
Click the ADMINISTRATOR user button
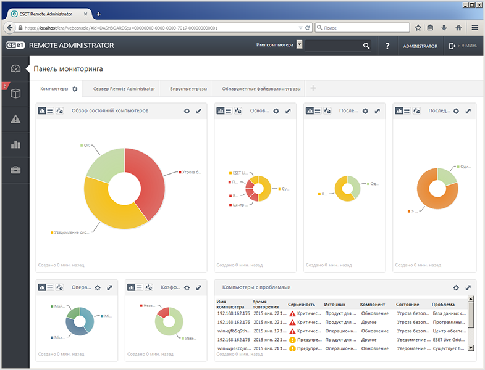pos(420,46)
